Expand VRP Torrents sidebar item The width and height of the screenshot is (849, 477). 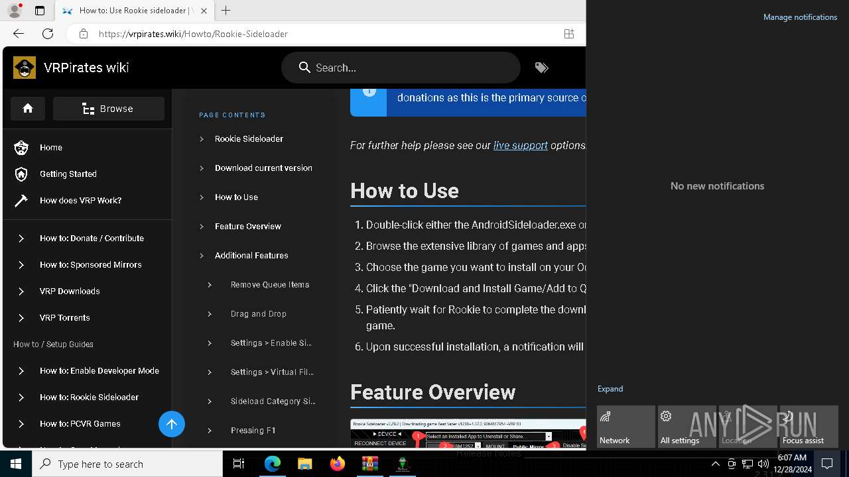[x=21, y=317]
